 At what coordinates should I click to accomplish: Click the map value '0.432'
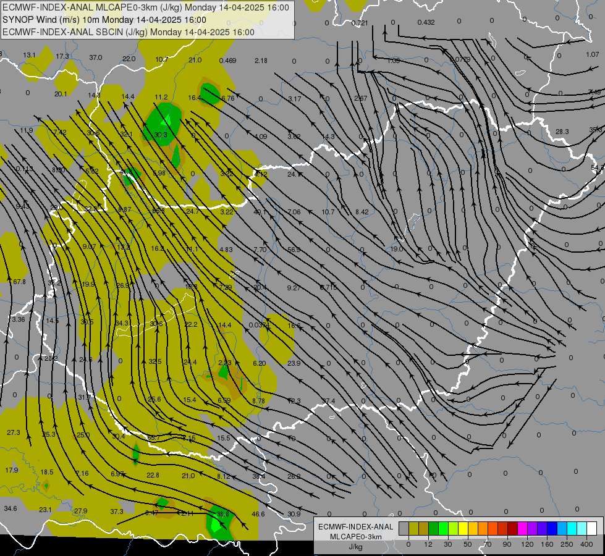(x=426, y=22)
